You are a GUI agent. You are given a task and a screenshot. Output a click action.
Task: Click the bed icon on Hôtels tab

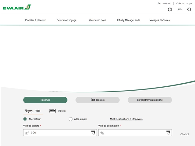[52, 111]
